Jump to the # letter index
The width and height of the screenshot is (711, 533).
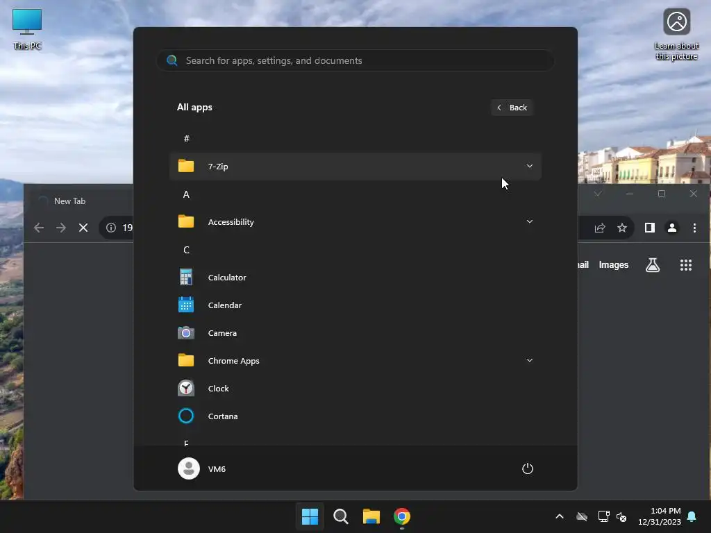(x=186, y=139)
